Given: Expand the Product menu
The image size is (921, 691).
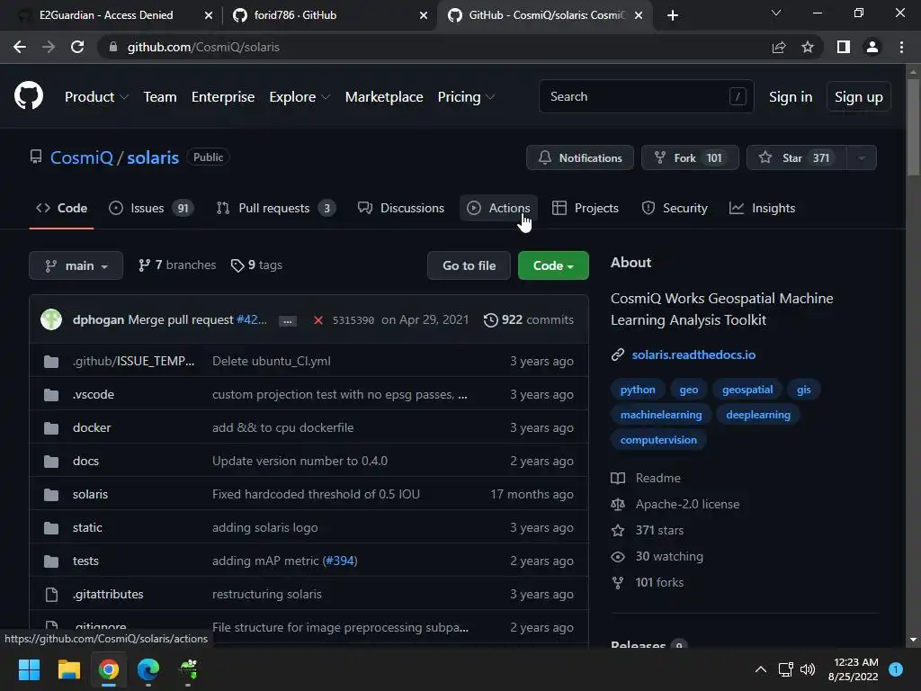Looking at the screenshot, I should click(x=96, y=97).
